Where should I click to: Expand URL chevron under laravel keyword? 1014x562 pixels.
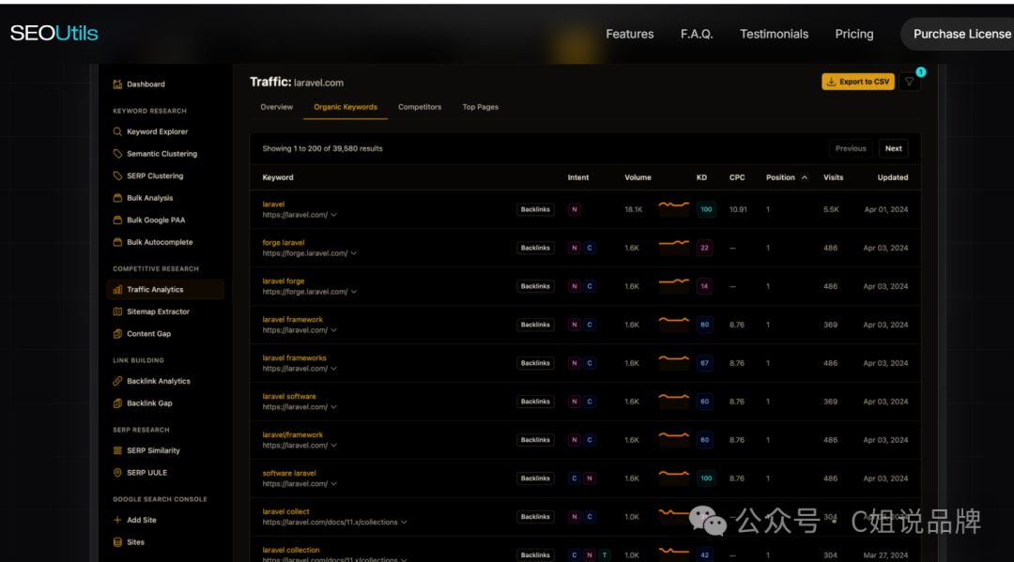pos(333,215)
